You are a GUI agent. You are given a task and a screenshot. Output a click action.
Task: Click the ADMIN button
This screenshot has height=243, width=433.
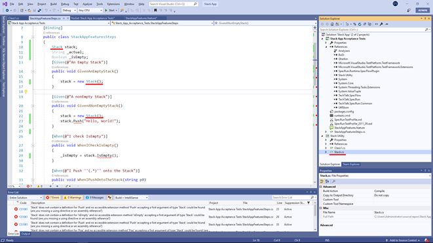[423, 10]
